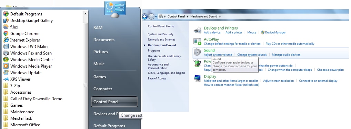The image size is (351, 129).
Task: Click the user account picture at top
Action: [x=115, y=9]
